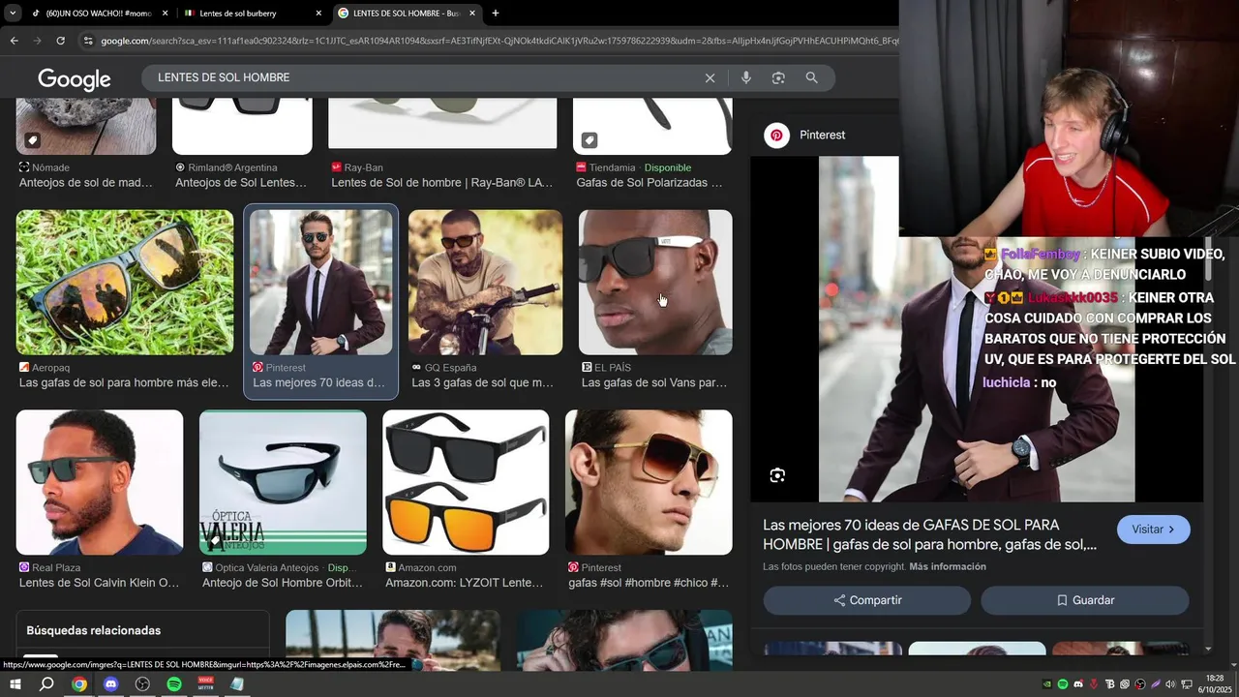1239x697 pixels.
Task: Select the LENTES DE SOL HOMBRE tab
Action: [x=407, y=14]
